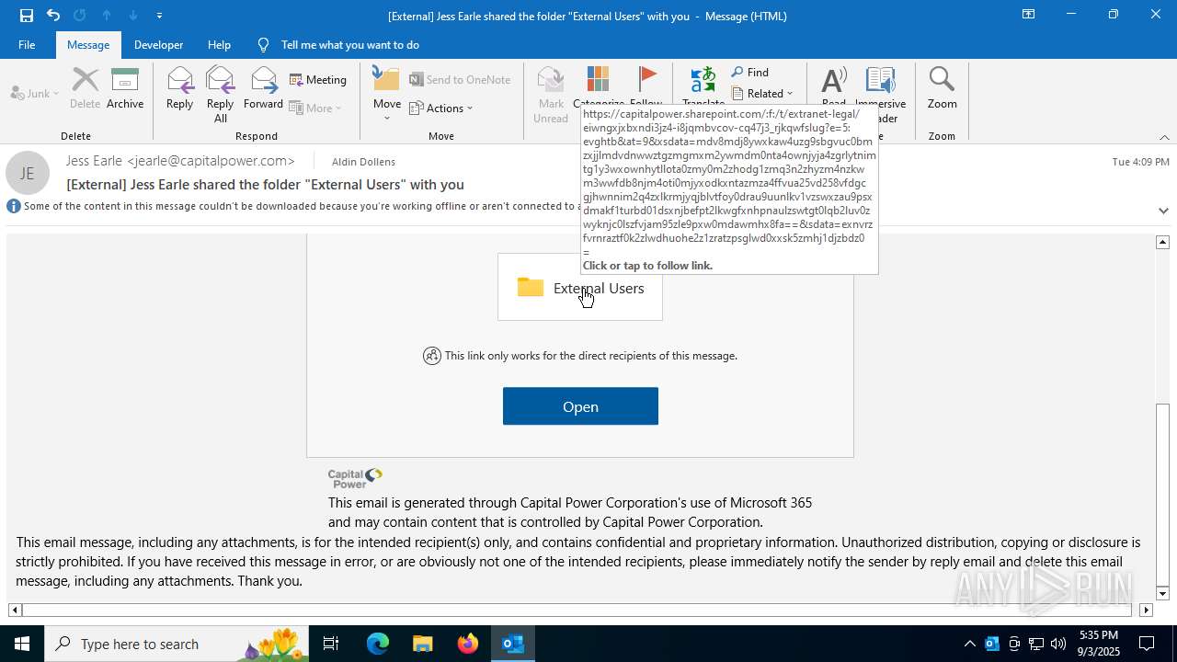Send the message to OneNote
Screen dimensions: 1177x662
(460, 80)
